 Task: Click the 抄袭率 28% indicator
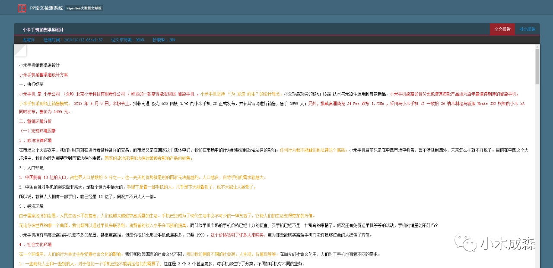point(164,40)
